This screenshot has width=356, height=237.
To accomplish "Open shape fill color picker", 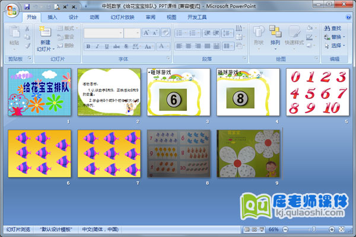I will pyautogui.click(x=311, y=28).
